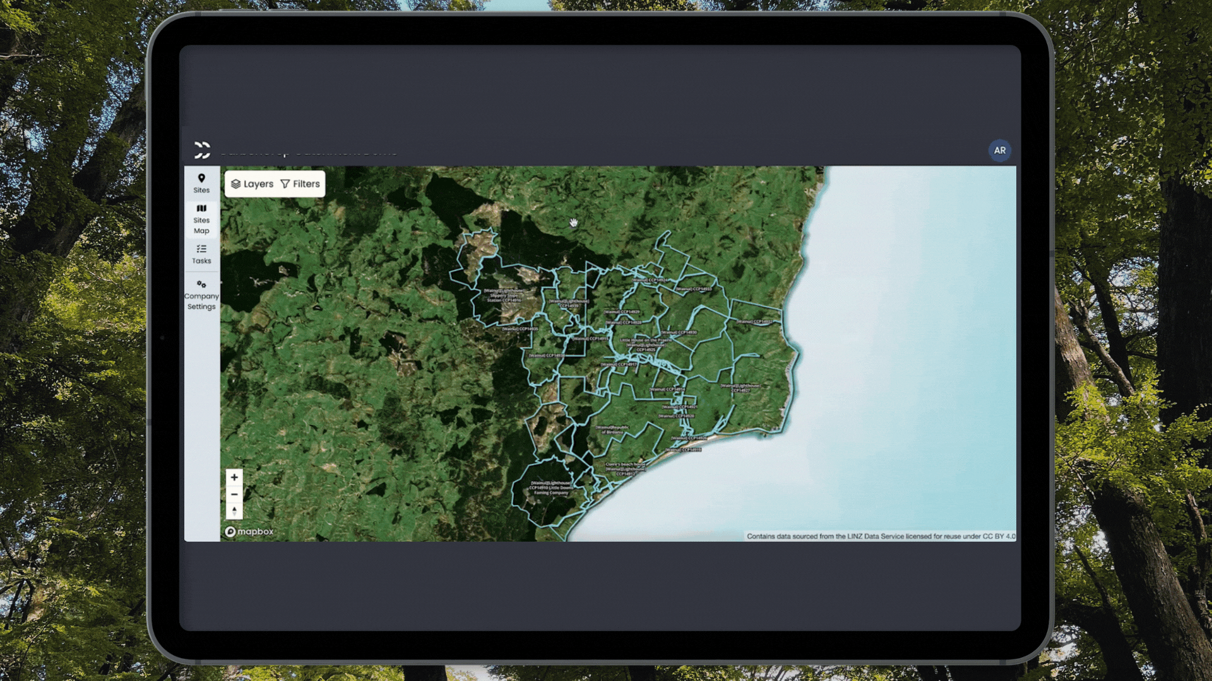Select the Sites Map sidebar item
1212x681 pixels.
[201, 219]
